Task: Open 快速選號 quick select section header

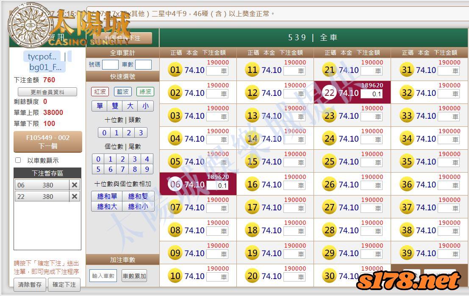Action: pyautogui.click(x=122, y=77)
